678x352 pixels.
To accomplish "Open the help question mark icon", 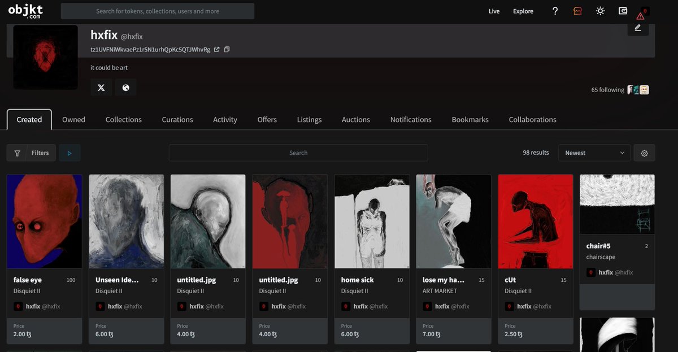I will [x=555, y=11].
